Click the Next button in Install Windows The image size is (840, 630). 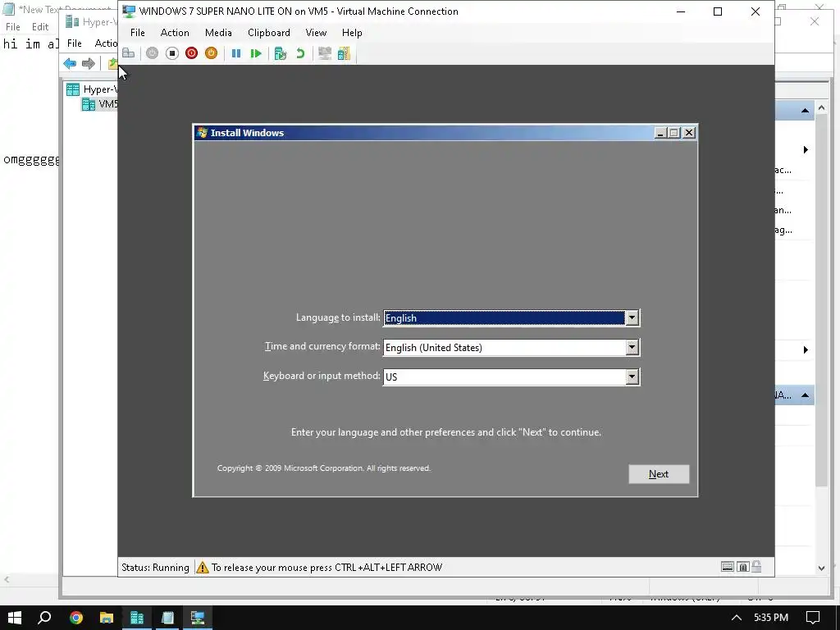659,474
